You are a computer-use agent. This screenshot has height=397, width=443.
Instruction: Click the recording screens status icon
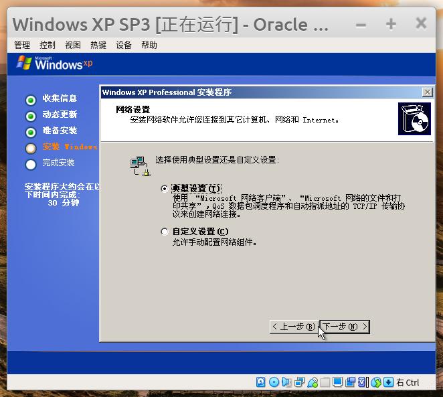click(x=351, y=382)
